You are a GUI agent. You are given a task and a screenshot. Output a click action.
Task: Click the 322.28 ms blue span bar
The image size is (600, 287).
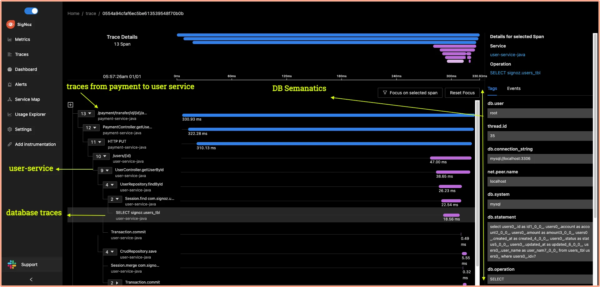pos(331,129)
